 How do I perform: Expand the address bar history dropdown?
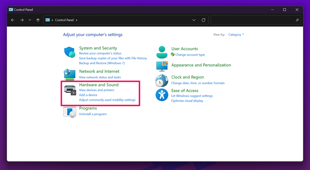pyautogui.click(x=194, y=20)
